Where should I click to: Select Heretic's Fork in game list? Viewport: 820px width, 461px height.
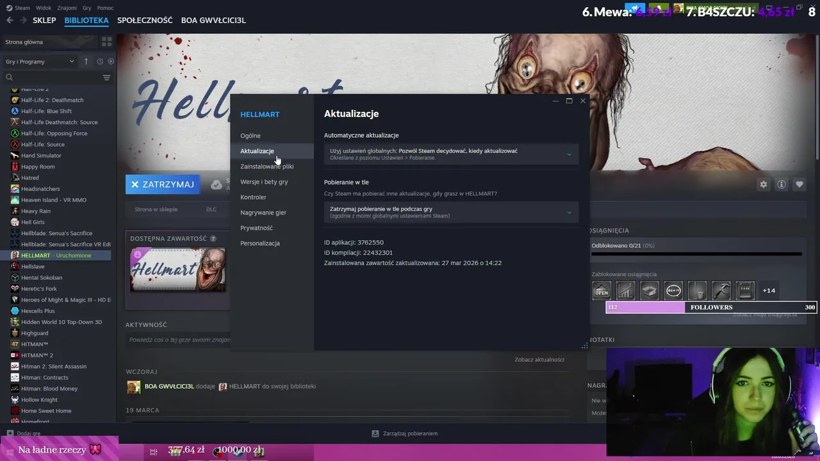coord(39,289)
